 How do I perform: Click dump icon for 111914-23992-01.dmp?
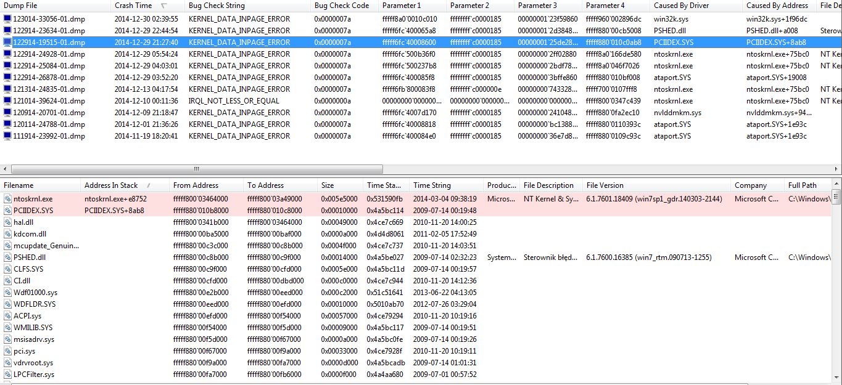click(x=7, y=136)
